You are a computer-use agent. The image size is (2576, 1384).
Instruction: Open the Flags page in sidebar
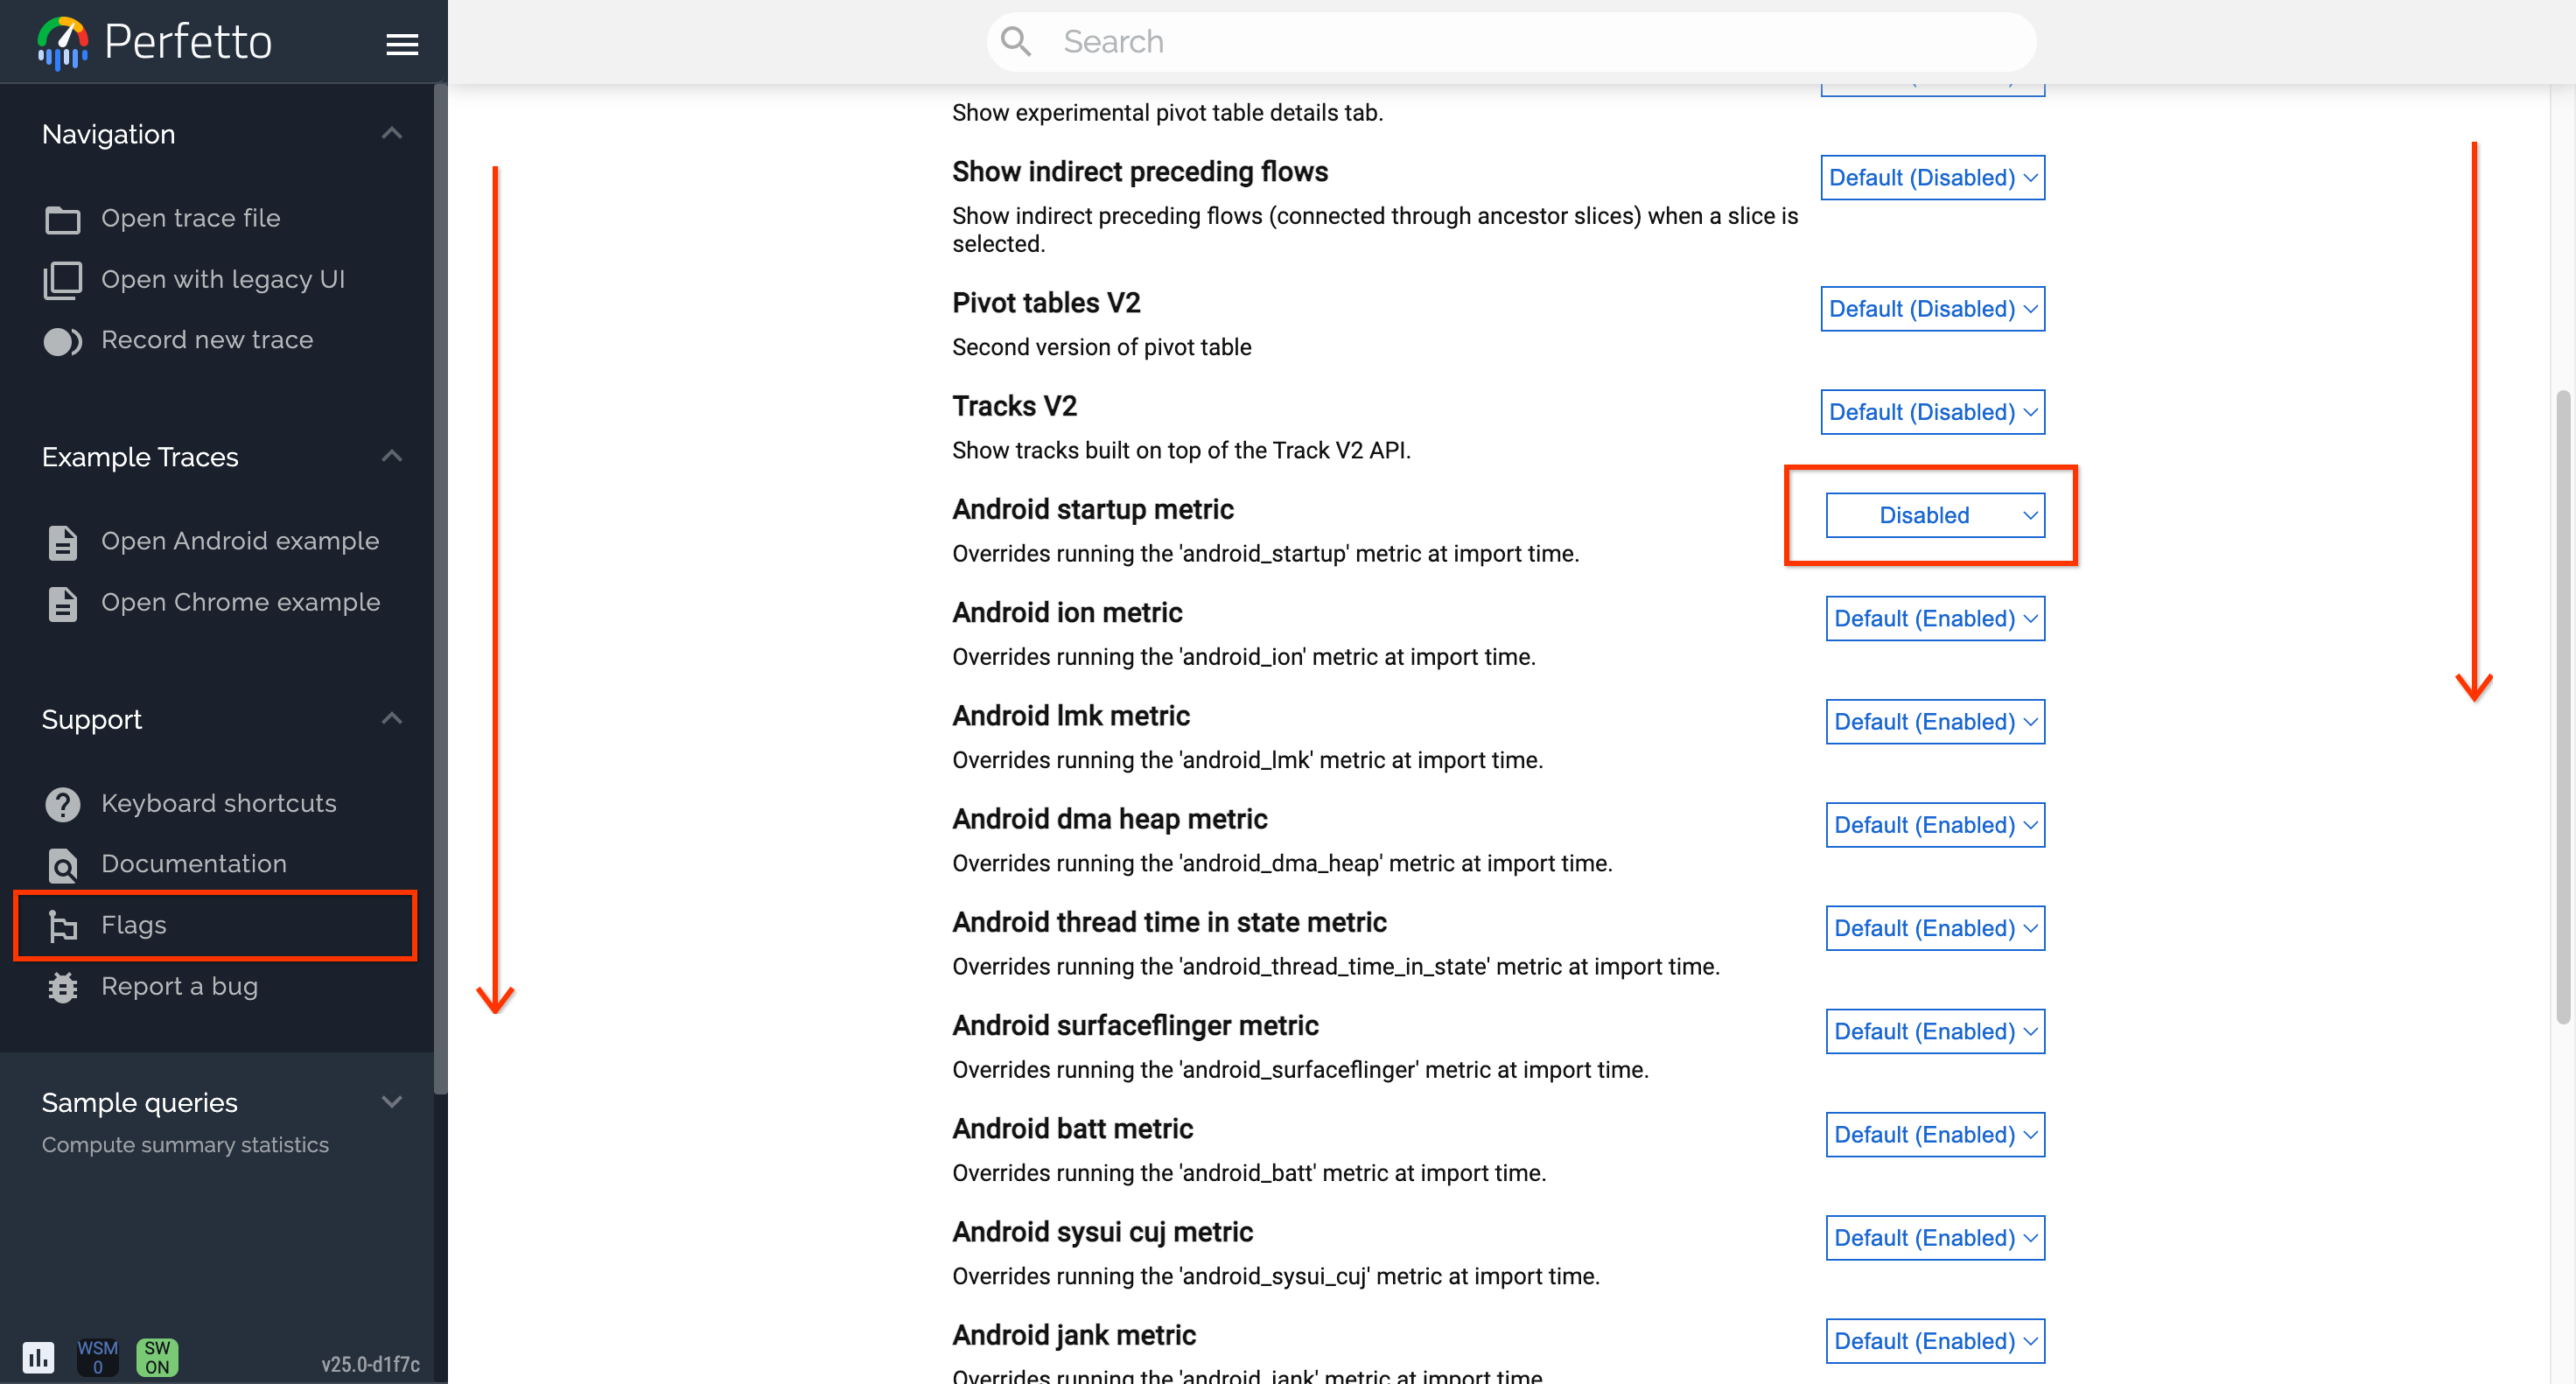134,925
